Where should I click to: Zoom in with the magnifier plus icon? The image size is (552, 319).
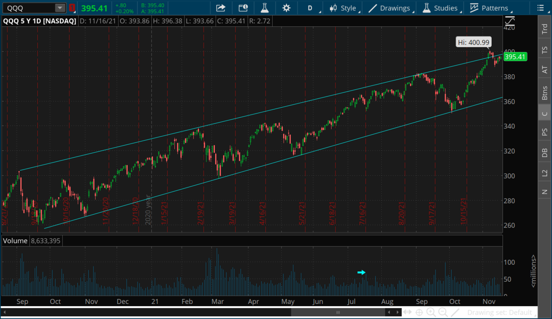[431, 313]
